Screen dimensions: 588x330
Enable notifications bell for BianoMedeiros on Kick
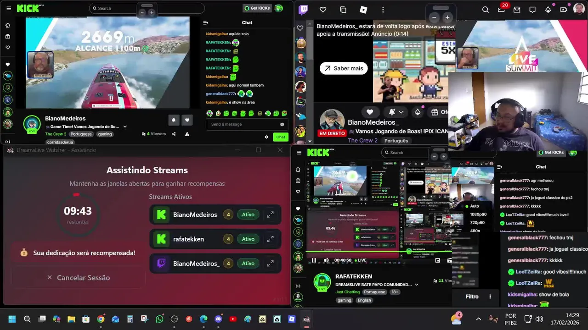[x=174, y=120]
